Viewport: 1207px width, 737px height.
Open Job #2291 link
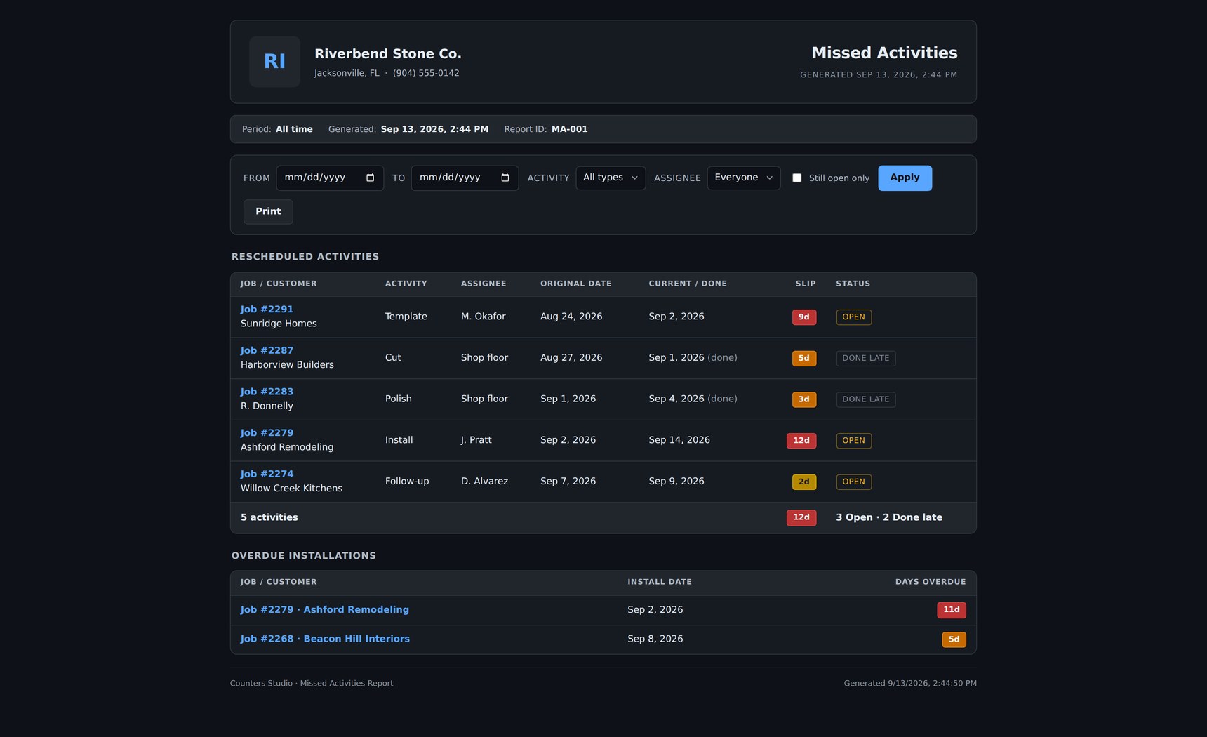(267, 310)
